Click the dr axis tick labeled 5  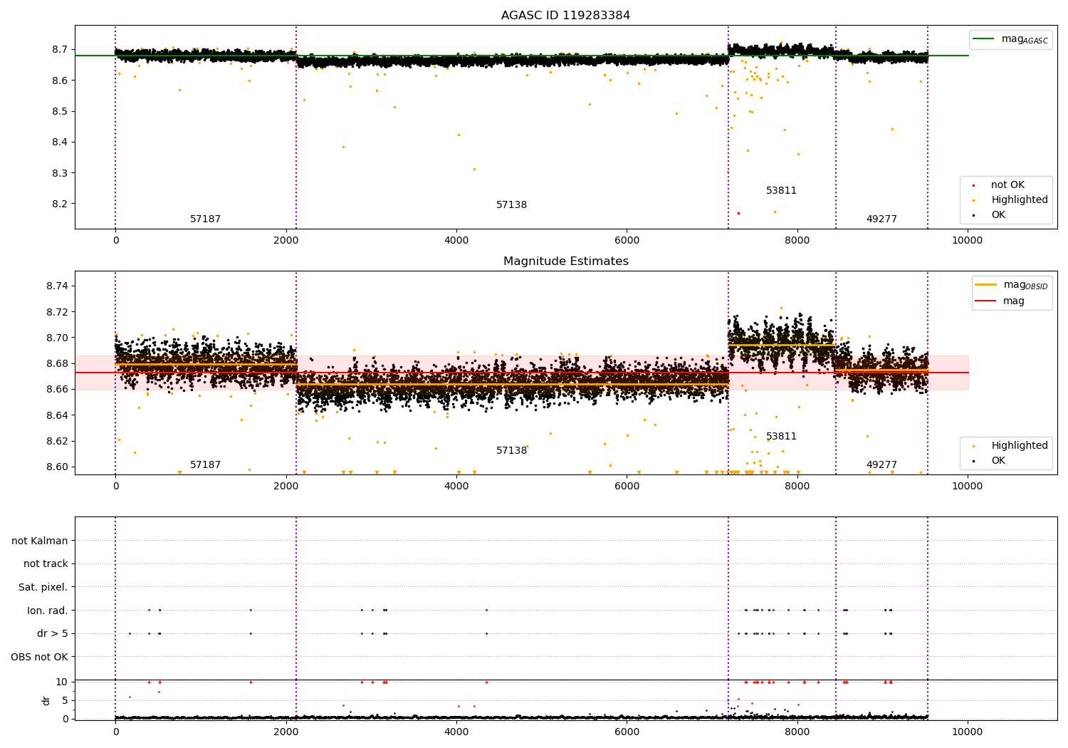click(x=66, y=700)
